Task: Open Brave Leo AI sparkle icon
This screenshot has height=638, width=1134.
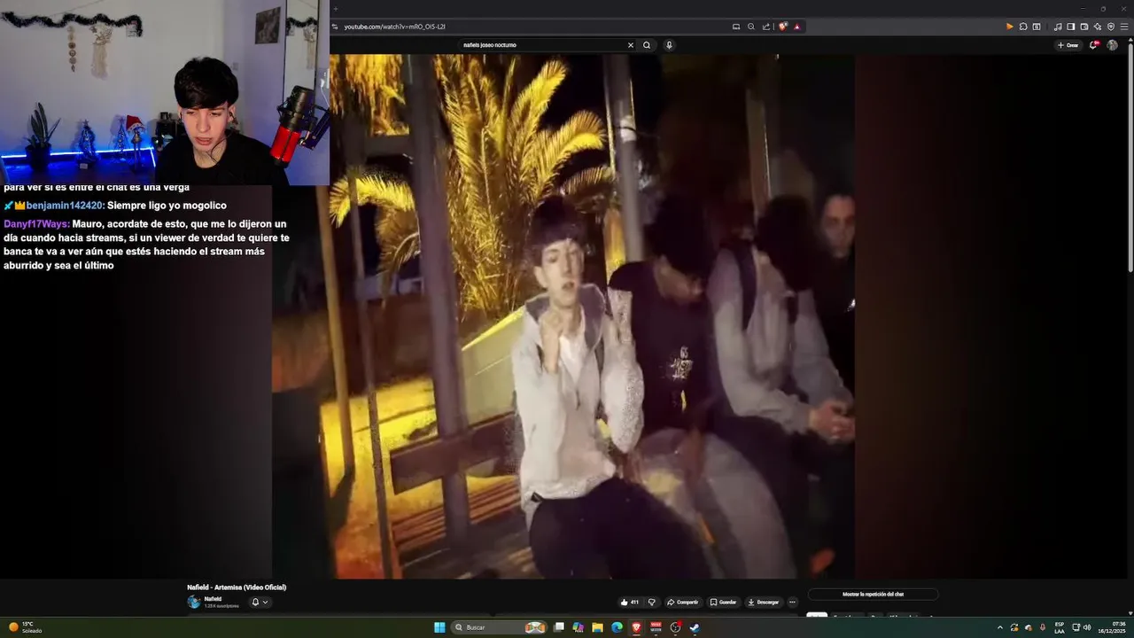Action: point(1098,27)
